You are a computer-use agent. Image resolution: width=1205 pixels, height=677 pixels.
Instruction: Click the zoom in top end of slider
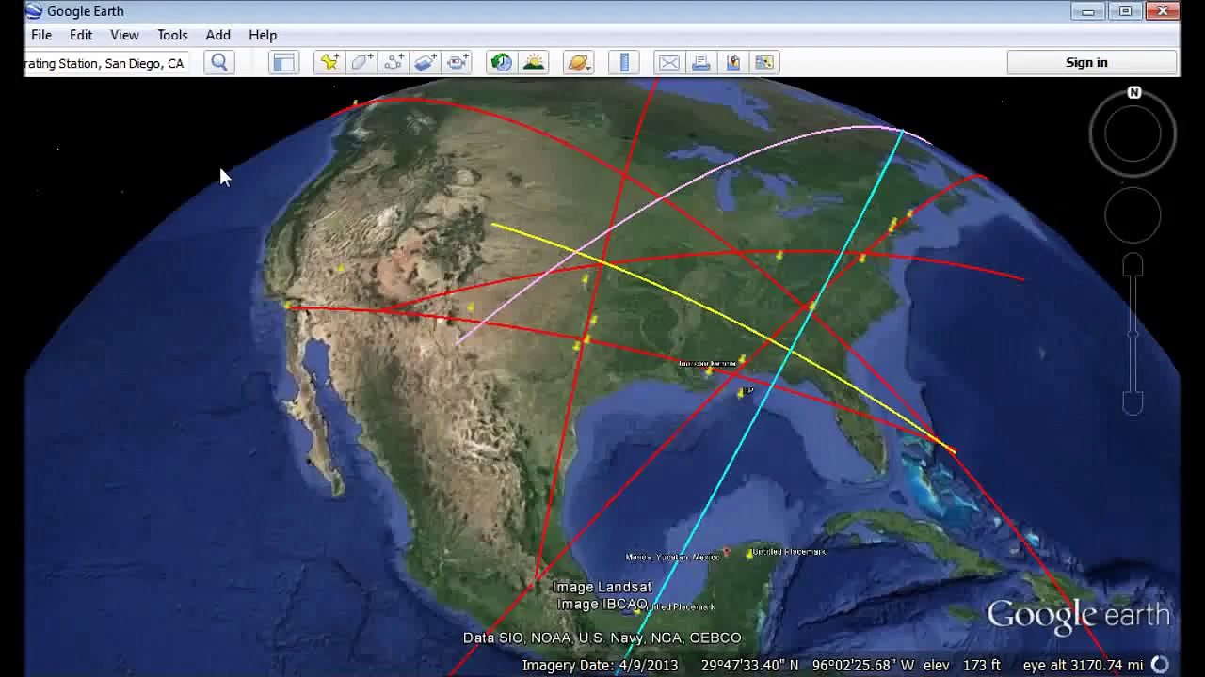click(x=1133, y=265)
